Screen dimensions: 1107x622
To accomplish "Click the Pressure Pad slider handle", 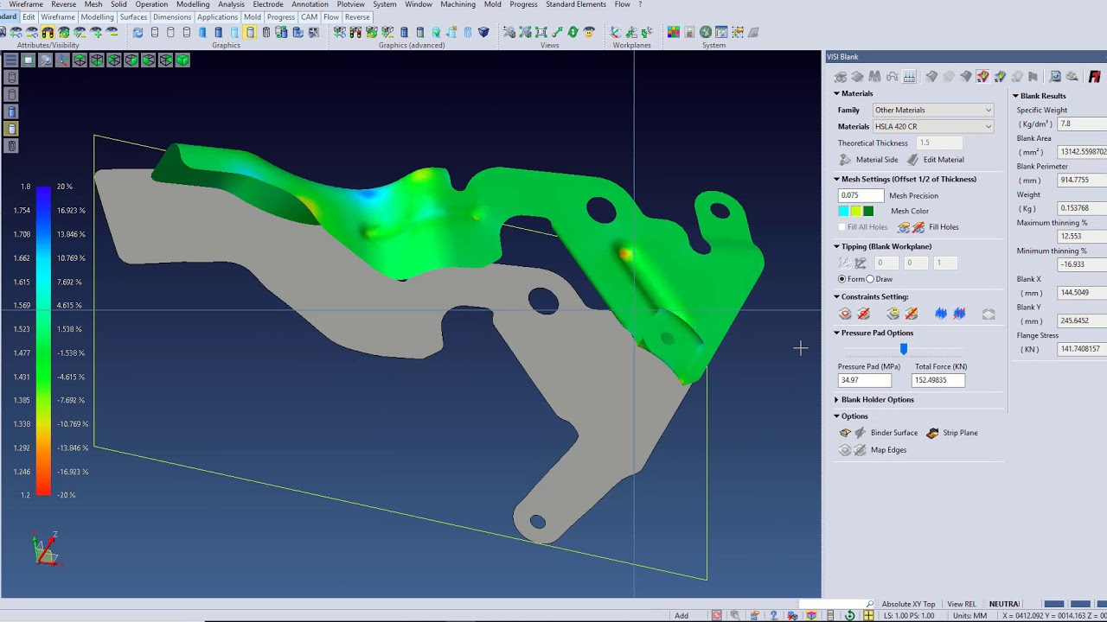I will coord(904,349).
